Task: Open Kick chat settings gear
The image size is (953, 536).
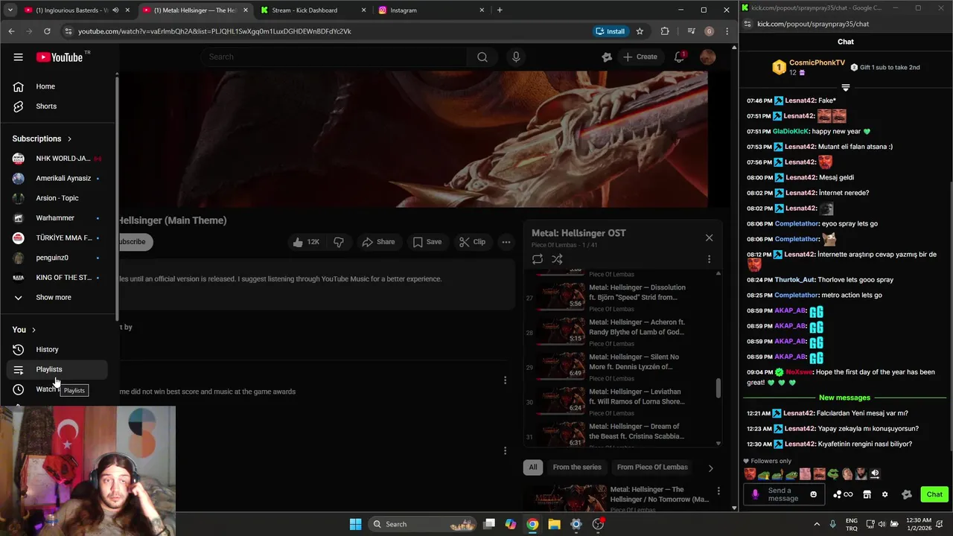Action: click(885, 494)
